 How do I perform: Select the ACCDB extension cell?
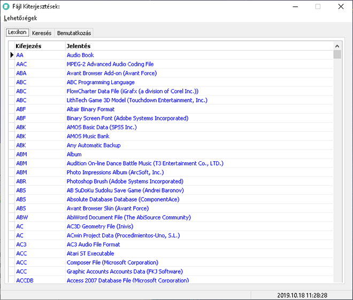coord(40,280)
